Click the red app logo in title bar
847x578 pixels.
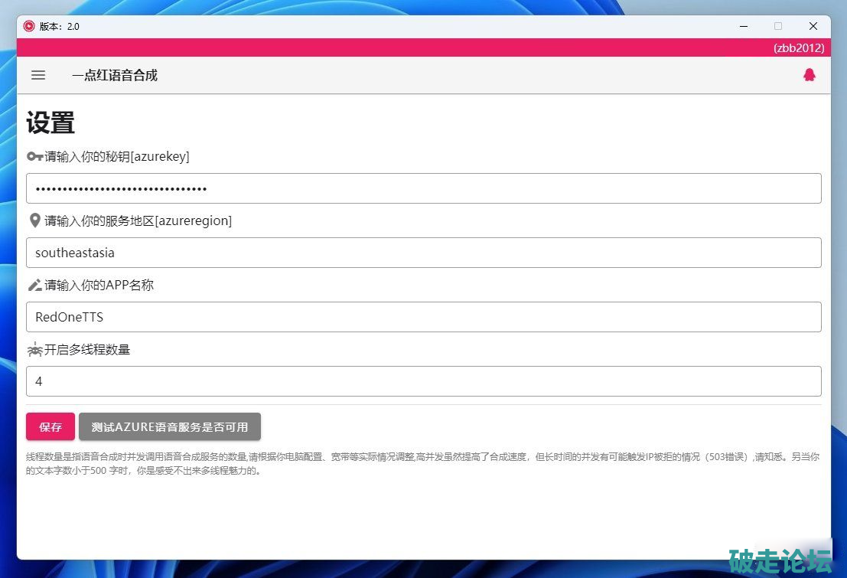tap(29, 26)
